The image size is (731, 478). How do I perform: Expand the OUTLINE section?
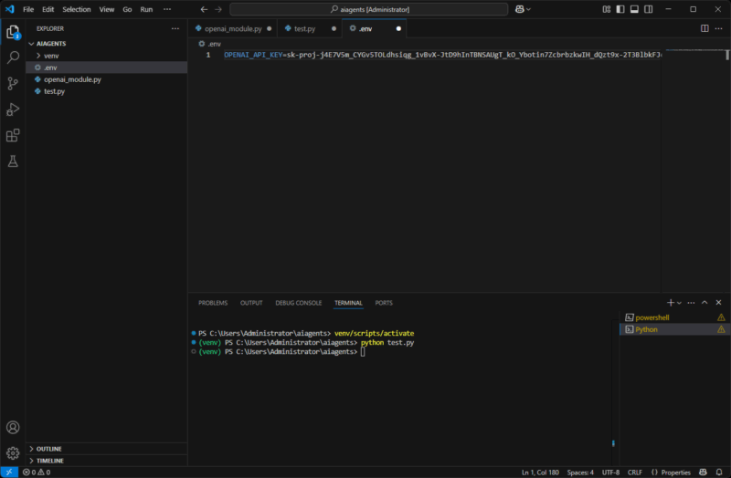[x=49, y=449]
